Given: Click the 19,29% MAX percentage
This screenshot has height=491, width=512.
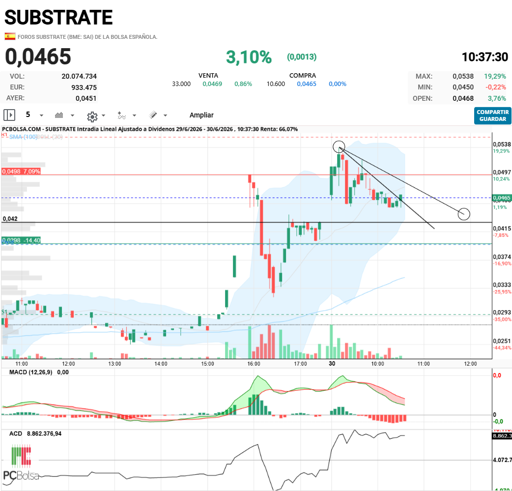Looking at the screenshot, I should [495, 76].
